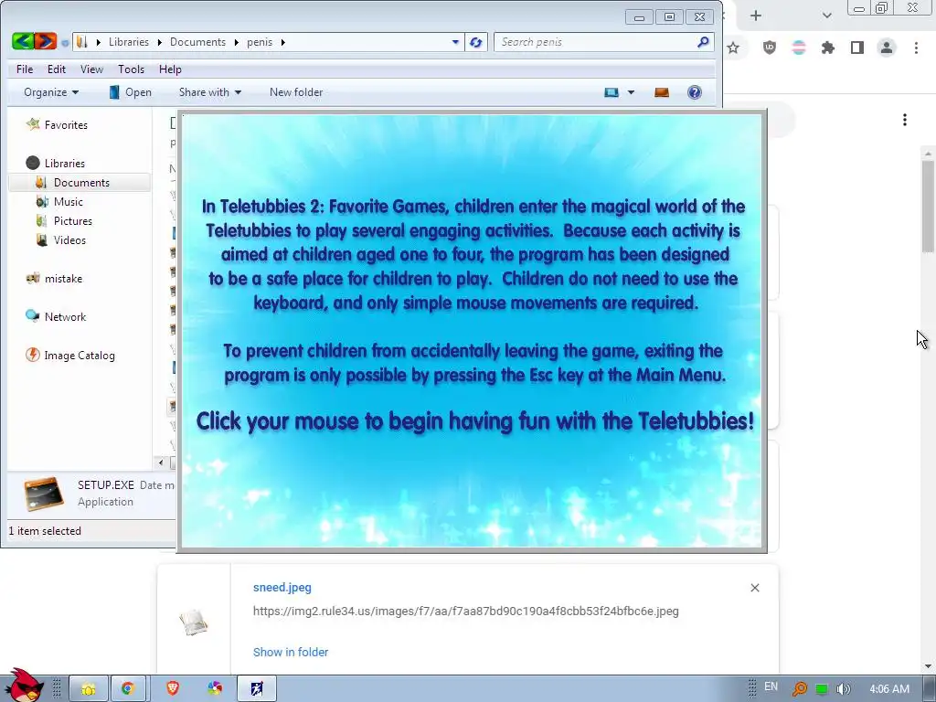This screenshot has width=936, height=702.
Task: Refresh the Explorer address bar
Action: coord(475,42)
